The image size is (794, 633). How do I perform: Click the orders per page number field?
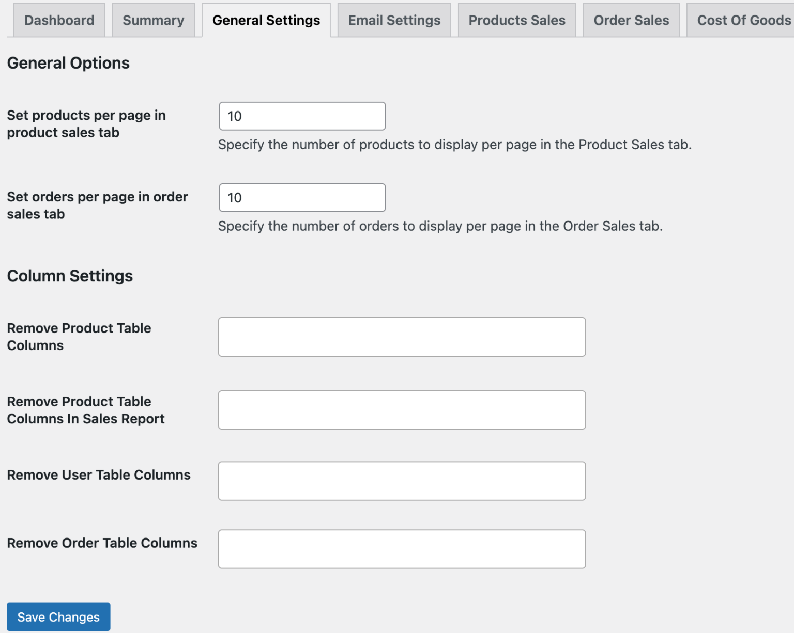tap(302, 198)
